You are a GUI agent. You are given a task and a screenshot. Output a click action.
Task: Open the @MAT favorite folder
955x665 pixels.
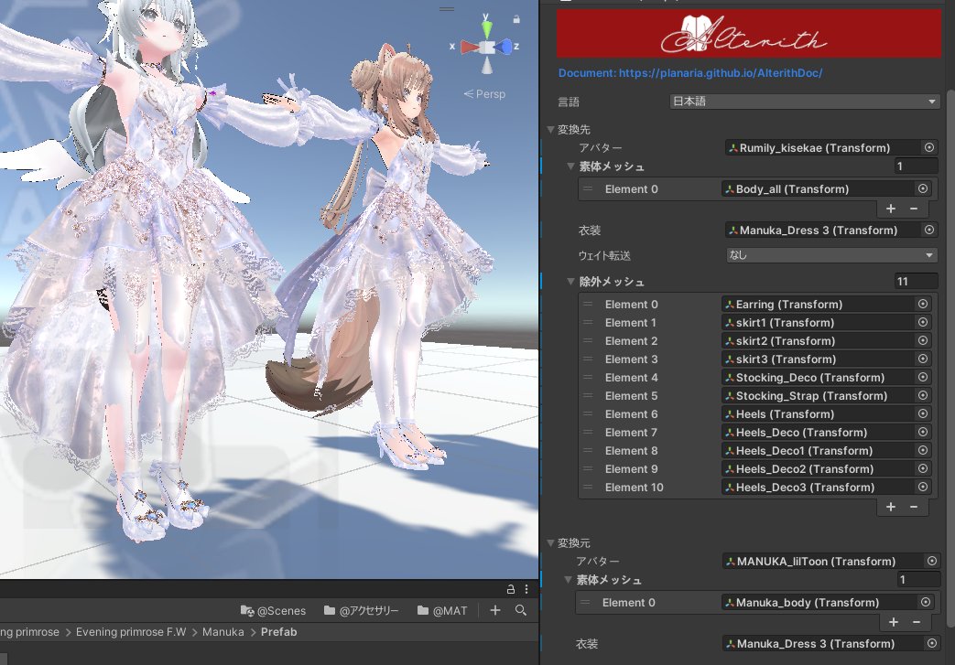(442, 610)
